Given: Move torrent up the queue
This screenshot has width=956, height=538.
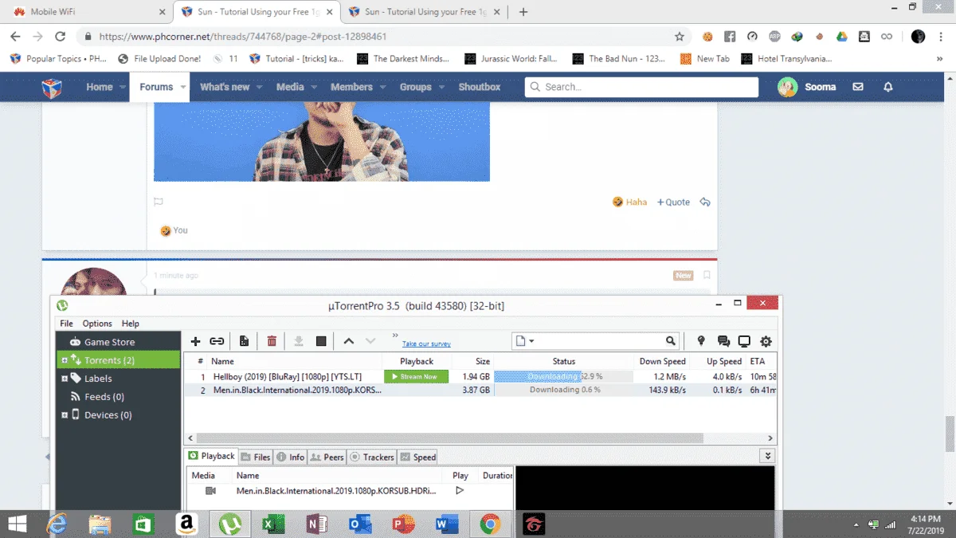Looking at the screenshot, I should tap(348, 341).
